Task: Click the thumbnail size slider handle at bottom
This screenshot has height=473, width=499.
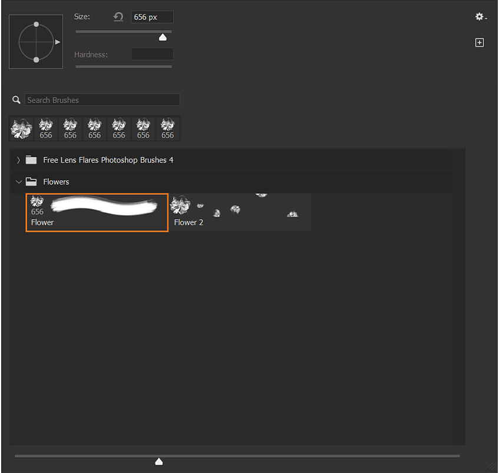Action: (159, 462)
